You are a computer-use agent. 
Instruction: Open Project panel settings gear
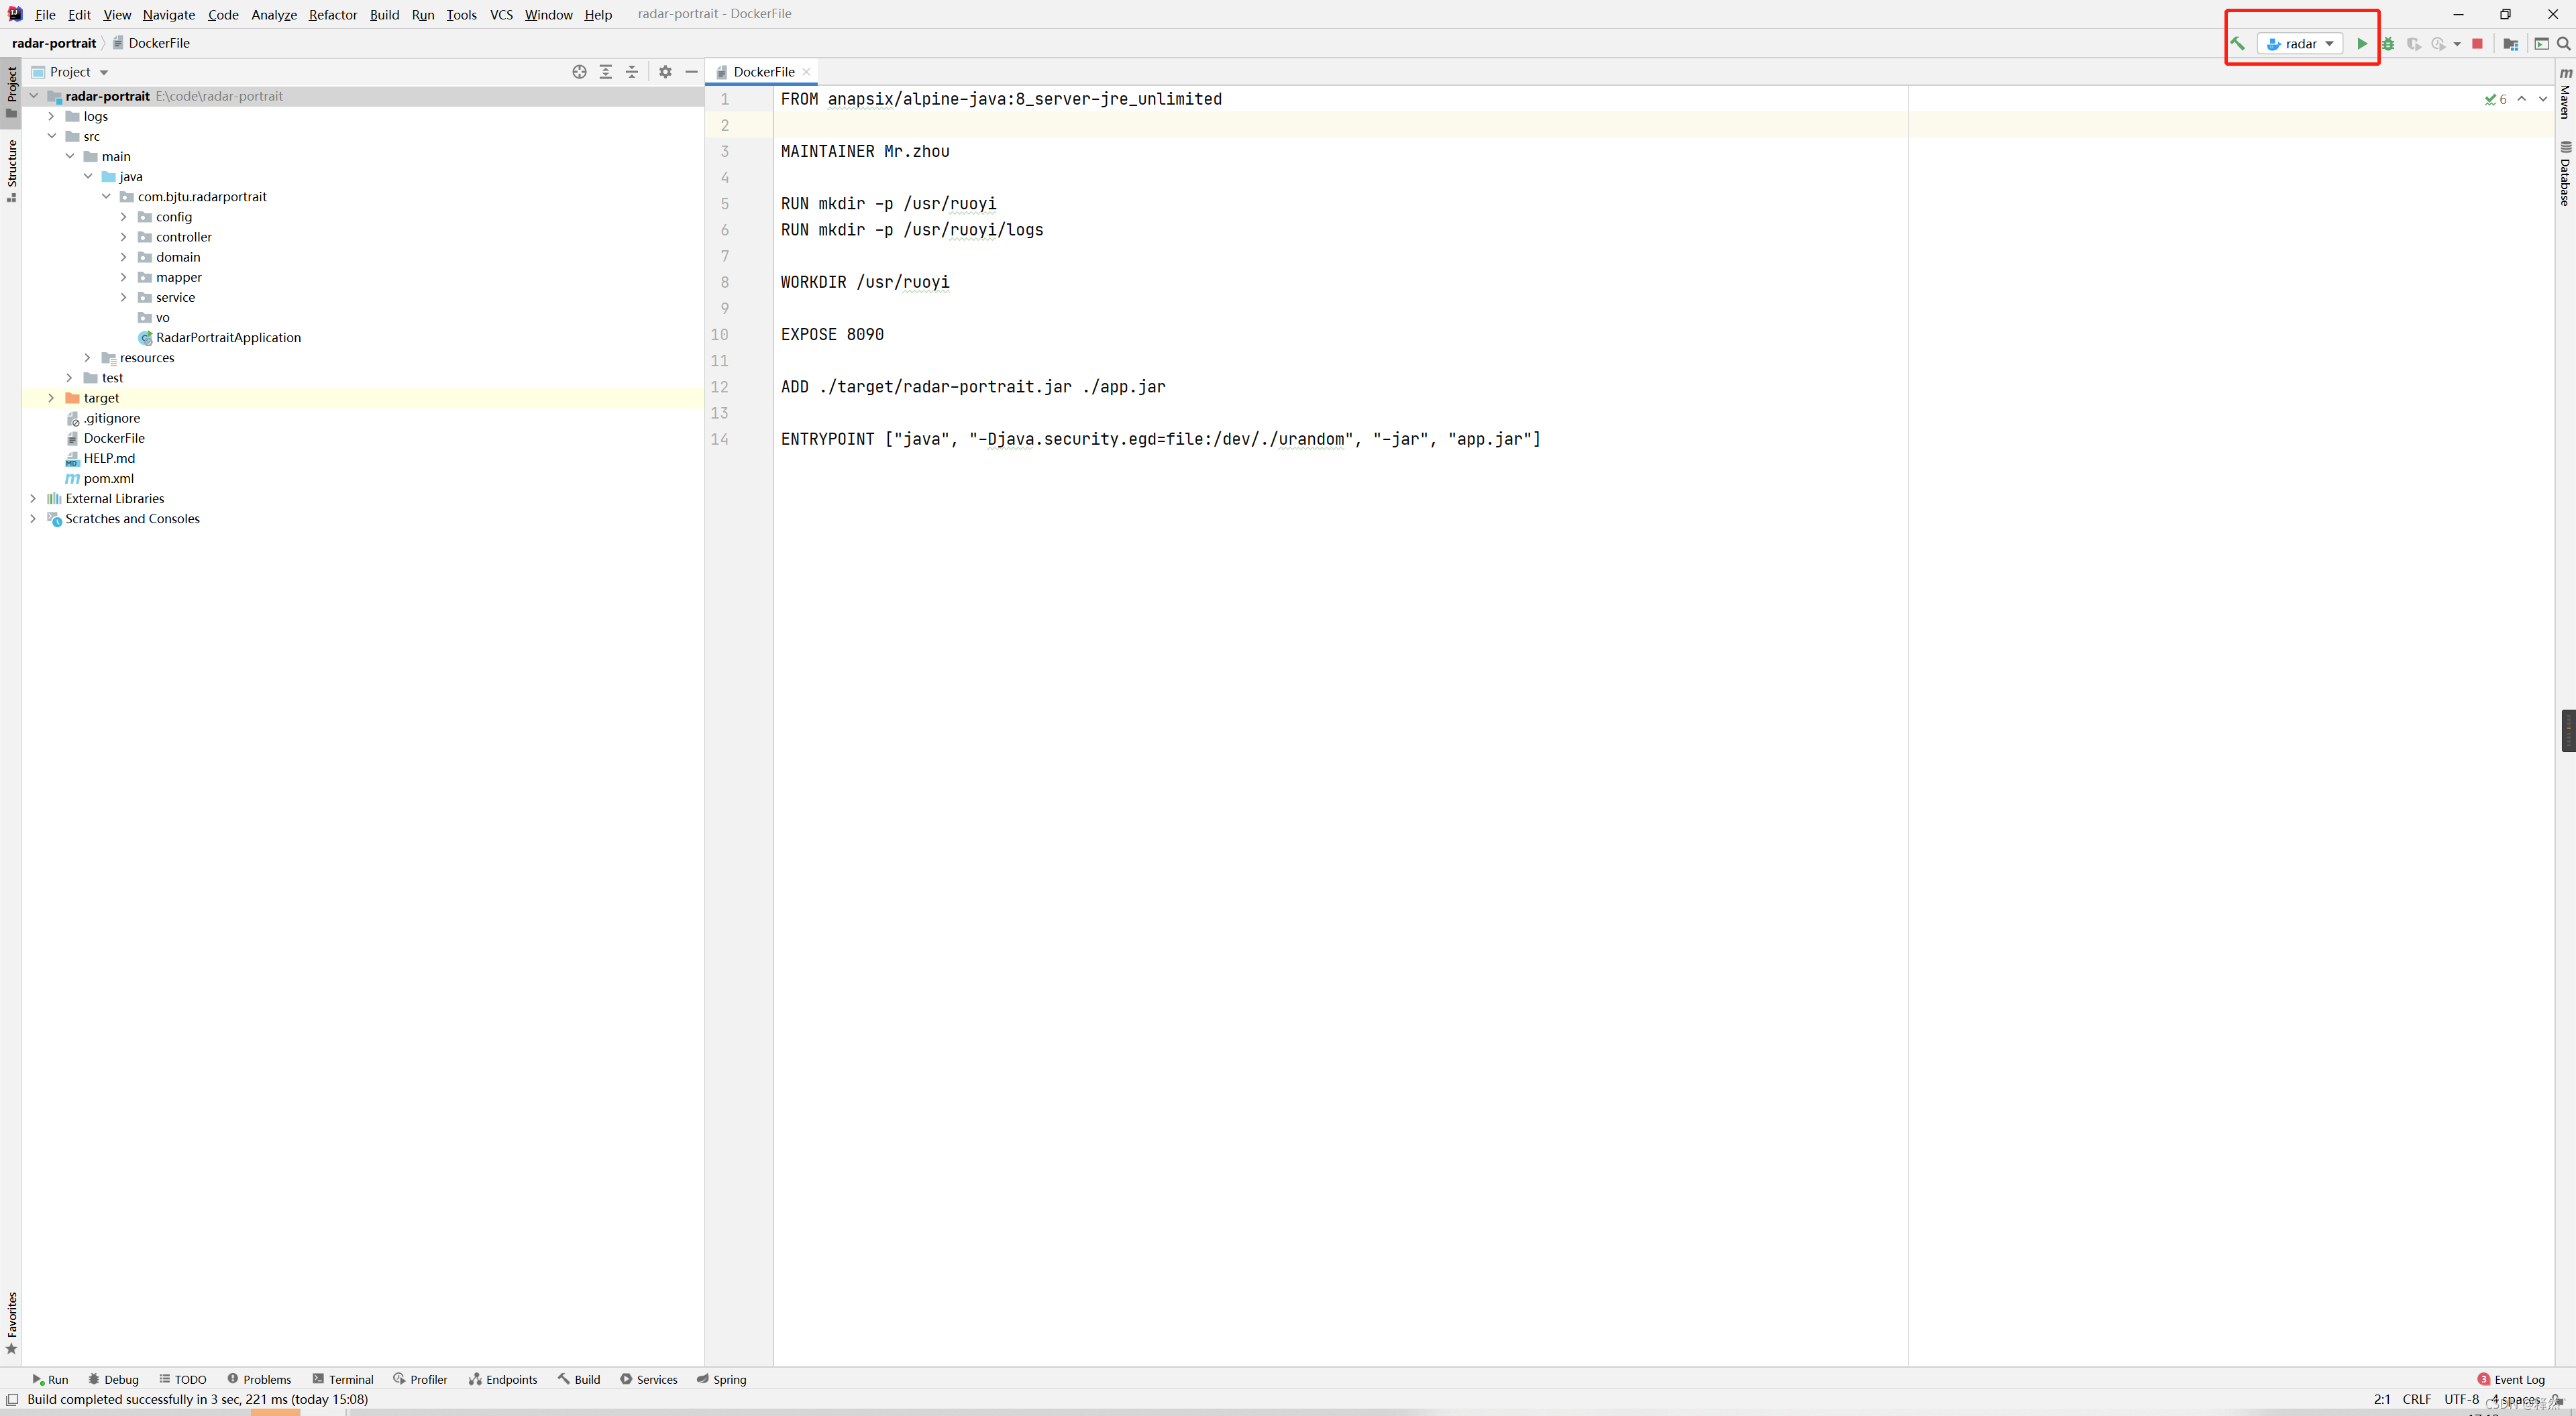pyautogui.click(x=665, y=71)
